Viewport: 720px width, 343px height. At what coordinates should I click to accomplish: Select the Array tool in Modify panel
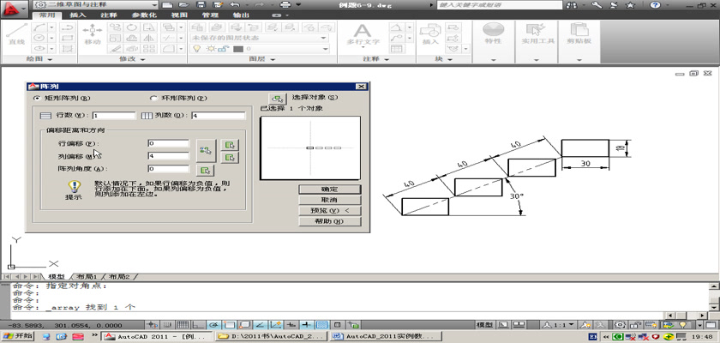pos(147,48)
